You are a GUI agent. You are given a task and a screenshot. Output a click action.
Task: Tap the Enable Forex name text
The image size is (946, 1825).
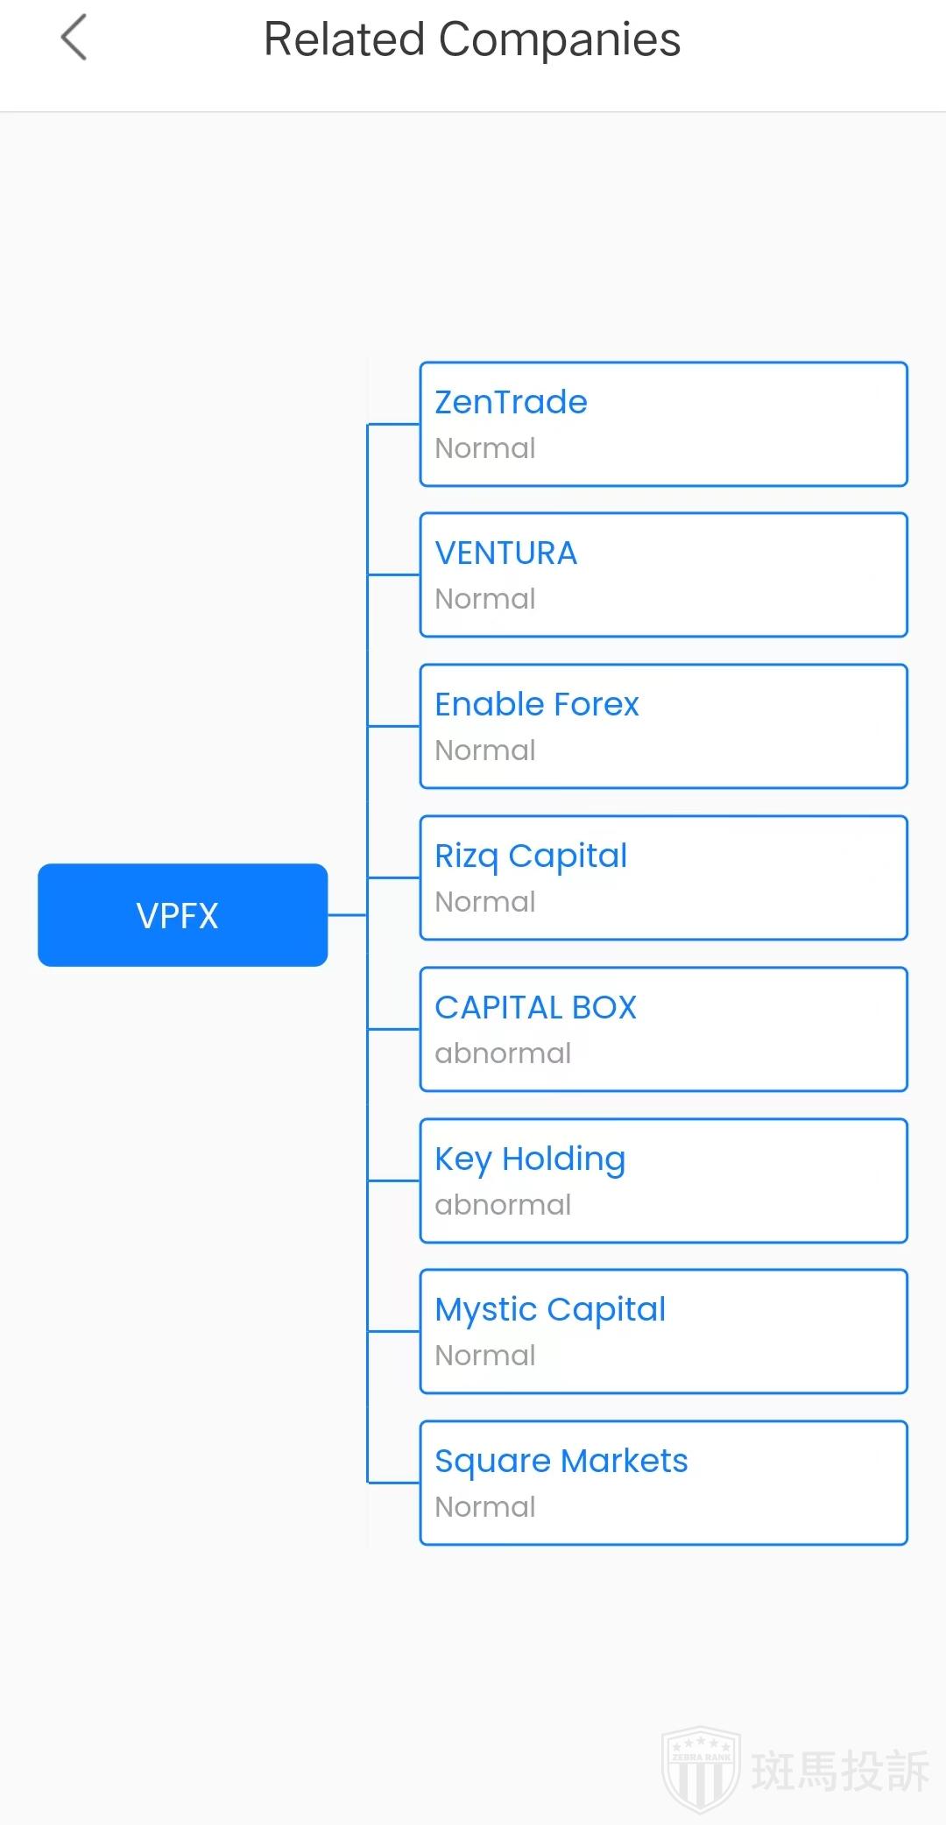pyautogui.click(x=536, y=704)
